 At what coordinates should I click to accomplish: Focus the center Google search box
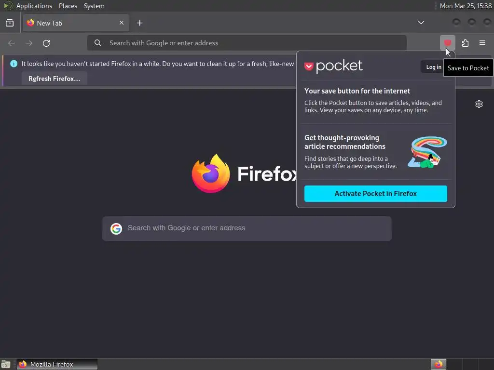click(247, 229)
